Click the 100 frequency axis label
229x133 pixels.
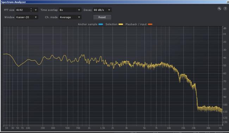coord(28,128)
